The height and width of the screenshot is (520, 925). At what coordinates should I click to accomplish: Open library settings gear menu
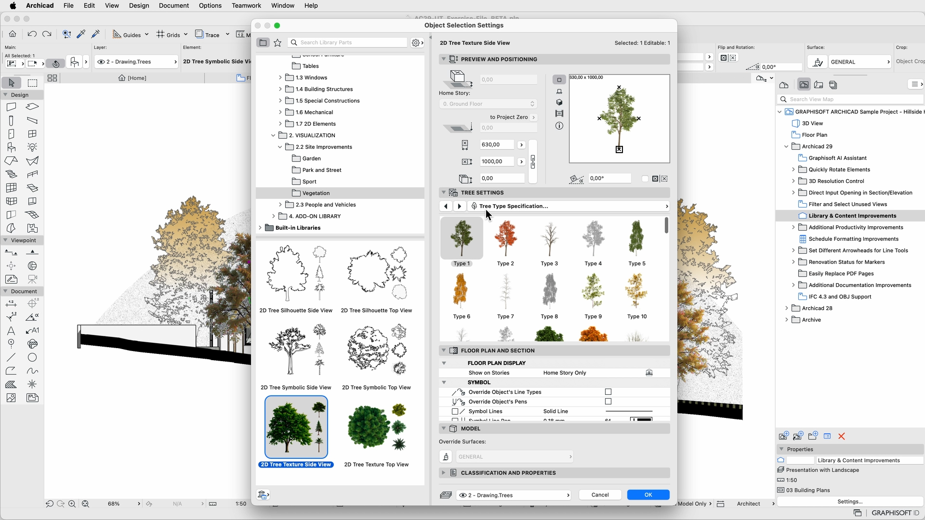(x=417, y=43)
